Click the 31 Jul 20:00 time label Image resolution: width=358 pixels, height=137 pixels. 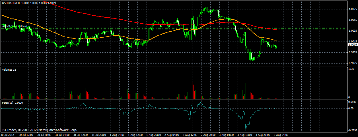[x=98, y=135]
